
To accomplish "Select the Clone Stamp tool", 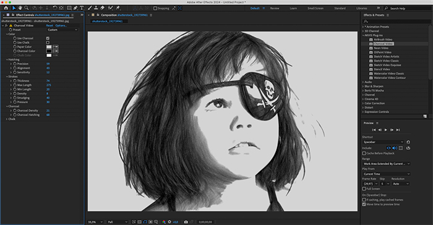I will pos(96,8).
